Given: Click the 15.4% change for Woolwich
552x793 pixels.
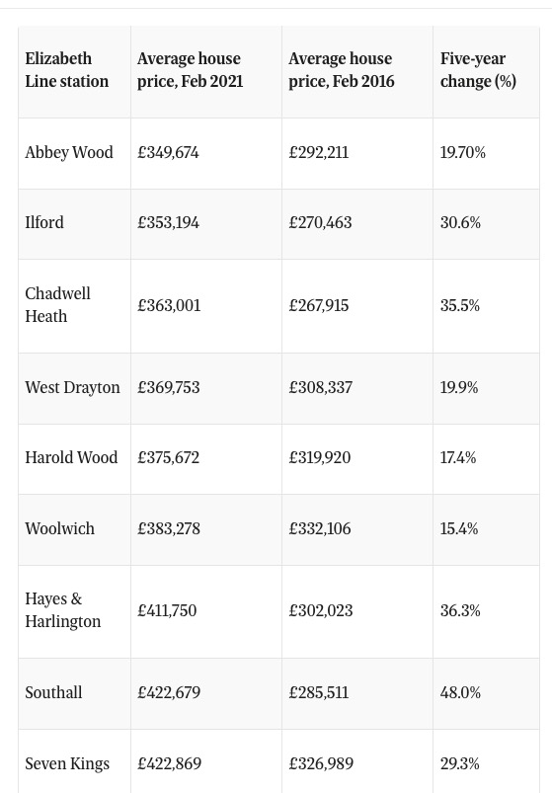Looking at the screenshot, I should pyautogui.click(x=459, y=528).
